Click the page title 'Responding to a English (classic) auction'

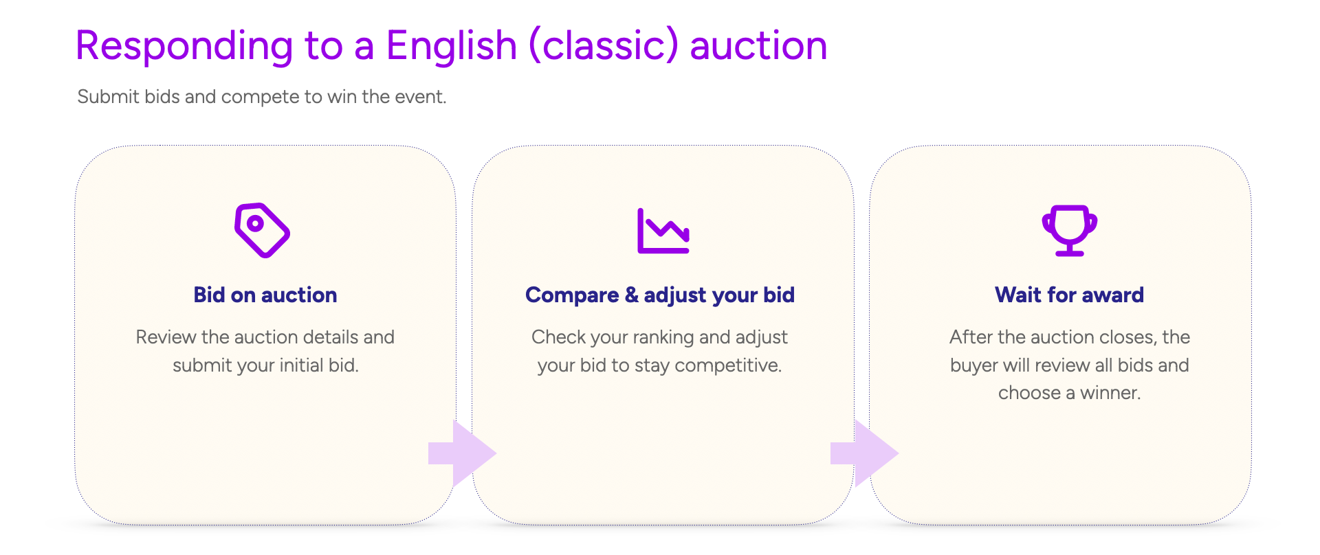(452, 45)
